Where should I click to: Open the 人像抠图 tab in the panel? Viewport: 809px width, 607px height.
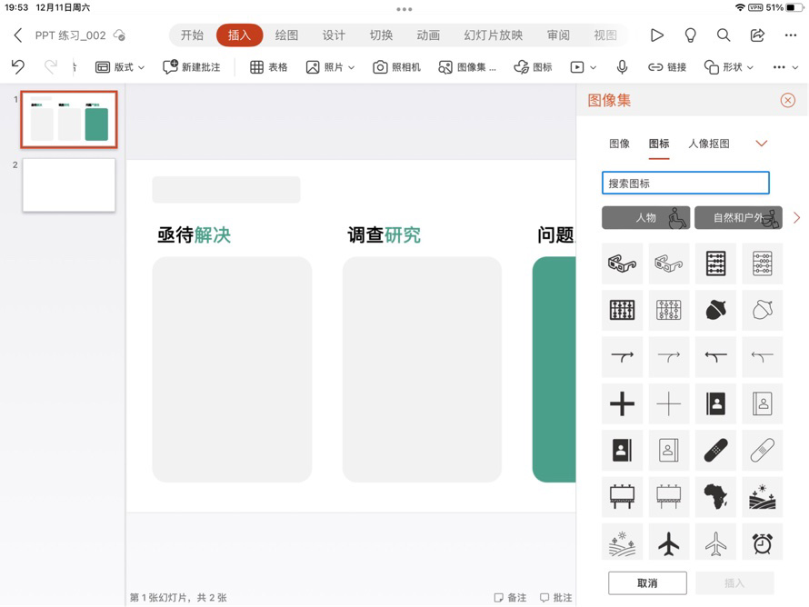tap(710, 143)
